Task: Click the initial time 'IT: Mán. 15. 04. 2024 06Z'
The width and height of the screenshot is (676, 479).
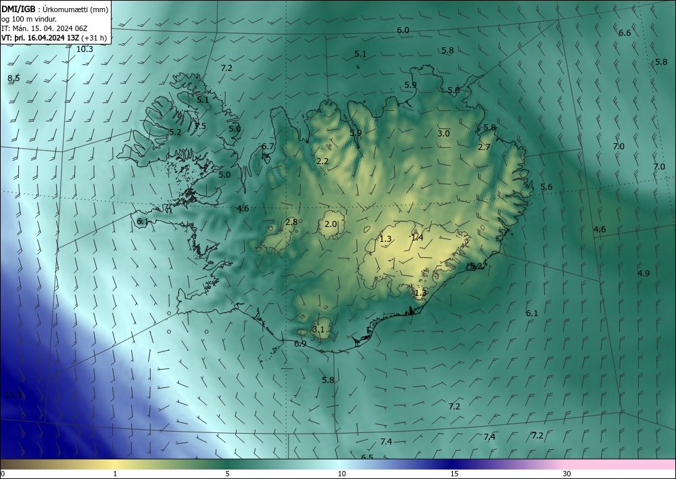Action: point(45,28)
